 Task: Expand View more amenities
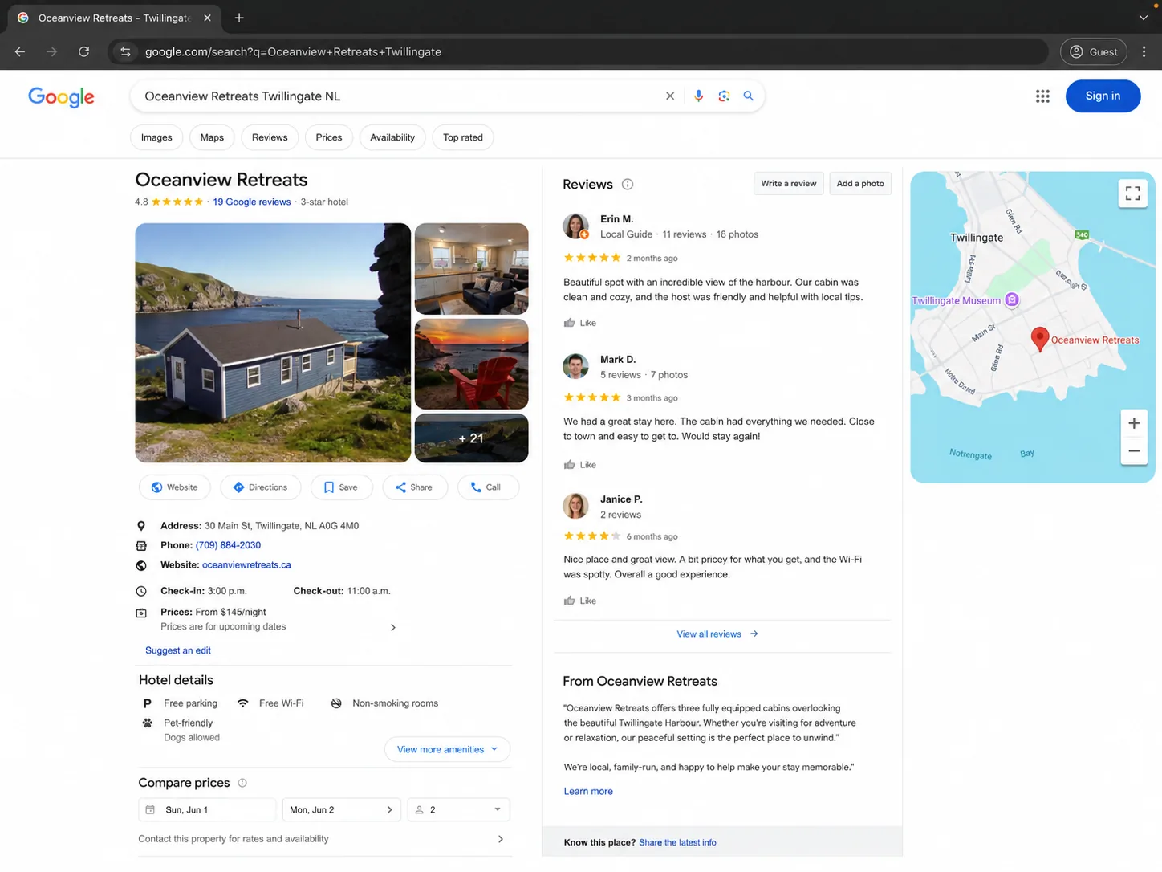click(x=447, y=749)
